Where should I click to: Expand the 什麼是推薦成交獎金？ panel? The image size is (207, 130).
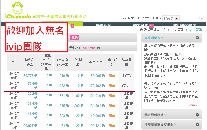(172, 125)
